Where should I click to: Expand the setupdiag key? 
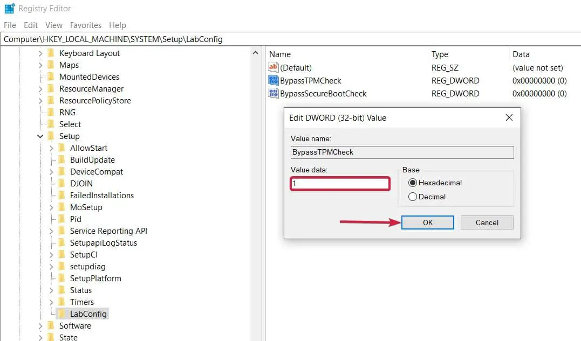pos(51,267)
